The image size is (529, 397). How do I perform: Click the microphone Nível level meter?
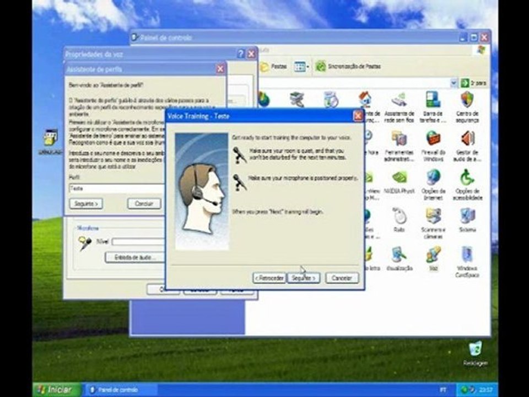click(x=138, y=242)
